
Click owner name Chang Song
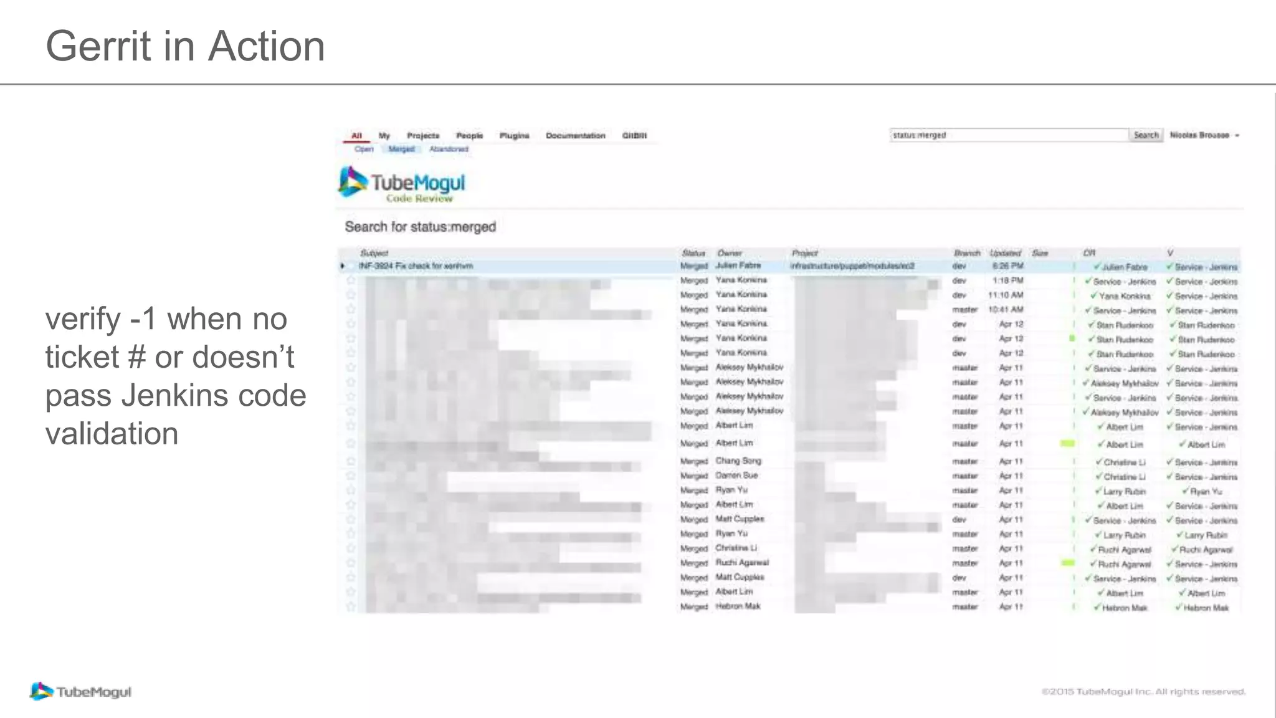pyautogui.click(x=738, y=461)
